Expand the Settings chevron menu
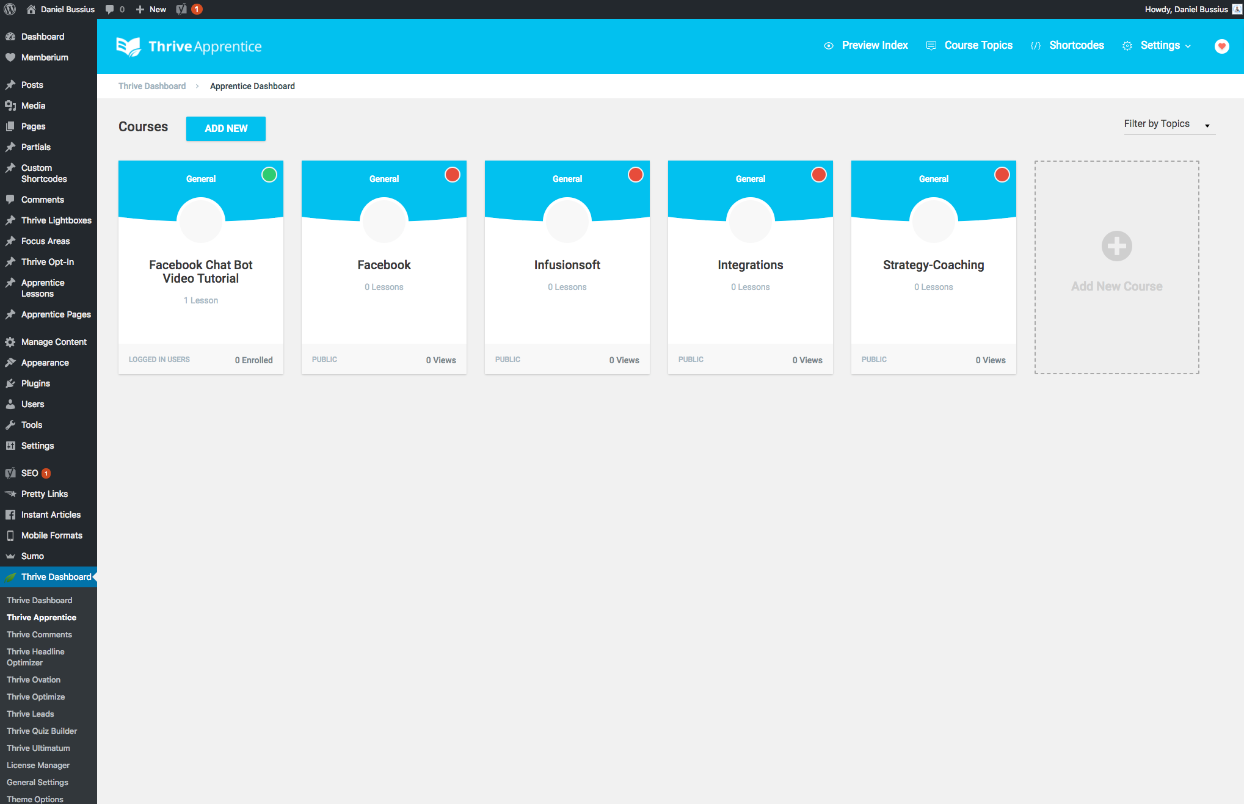The image size is (1244, 804). pyautogui.click(x=1188, y=46)
